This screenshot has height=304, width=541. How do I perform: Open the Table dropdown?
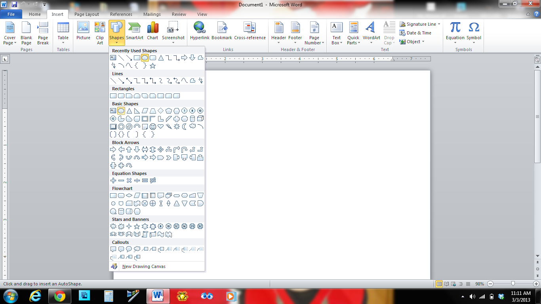point(63,33)
